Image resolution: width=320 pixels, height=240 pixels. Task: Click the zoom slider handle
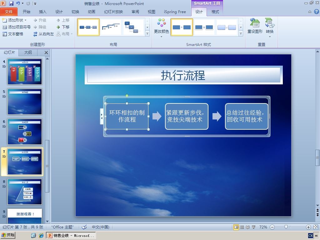[286, 227]
